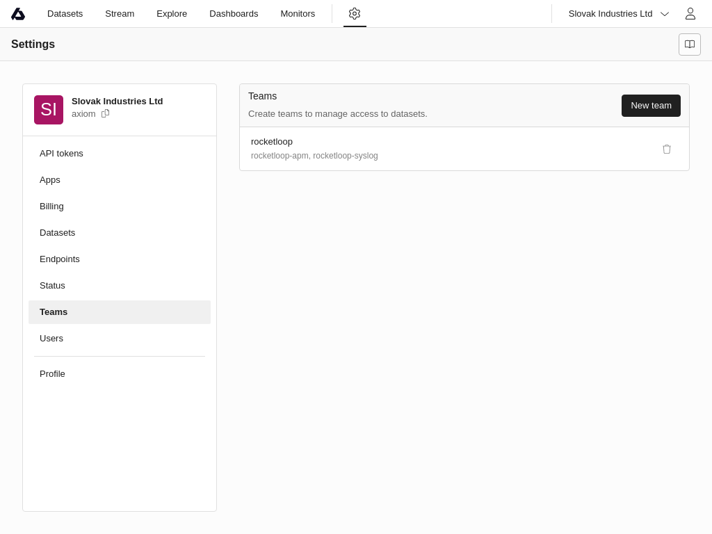Select Users in the sidebar
Image resolution: width=712 pixels, height=534 pixels.
[51, 339]
